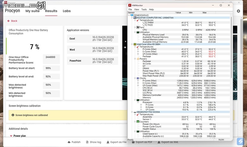Image resolution: width=247 pixels, height=147 pixels.
Task: Collapse the Power plan section chevron
Action: coord(10,136)
